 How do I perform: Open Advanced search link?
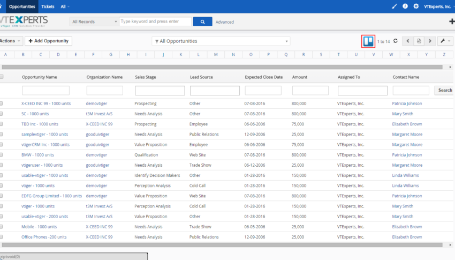(225, 22)
